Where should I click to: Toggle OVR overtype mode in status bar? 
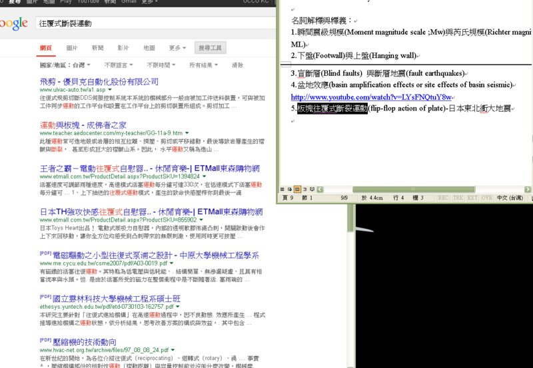pos(487,198)
